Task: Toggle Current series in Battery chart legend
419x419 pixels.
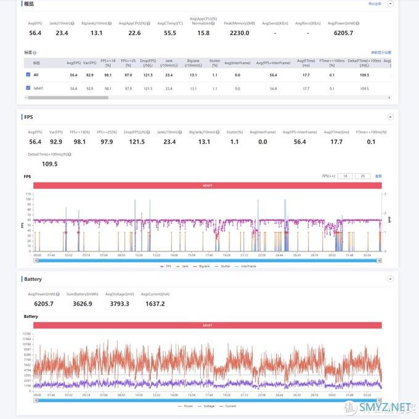Action: tap(227, 406)
